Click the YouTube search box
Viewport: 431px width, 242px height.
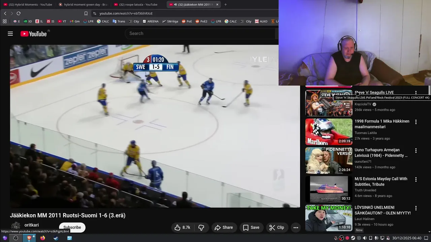pos(200,33)
